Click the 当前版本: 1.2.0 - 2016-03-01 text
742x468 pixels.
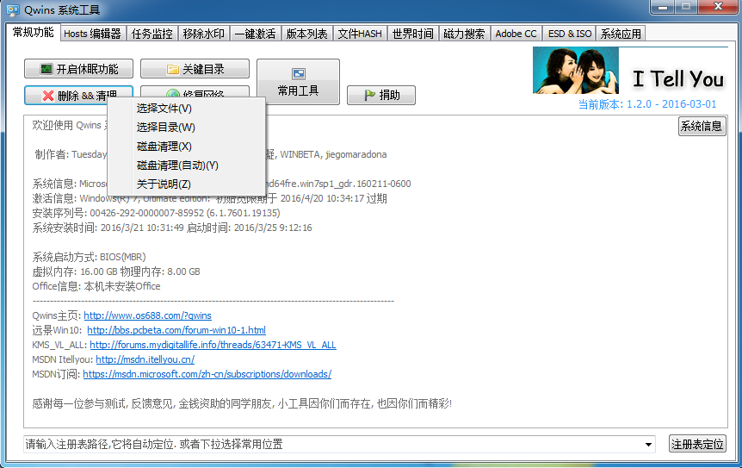[x=647, y=104]
